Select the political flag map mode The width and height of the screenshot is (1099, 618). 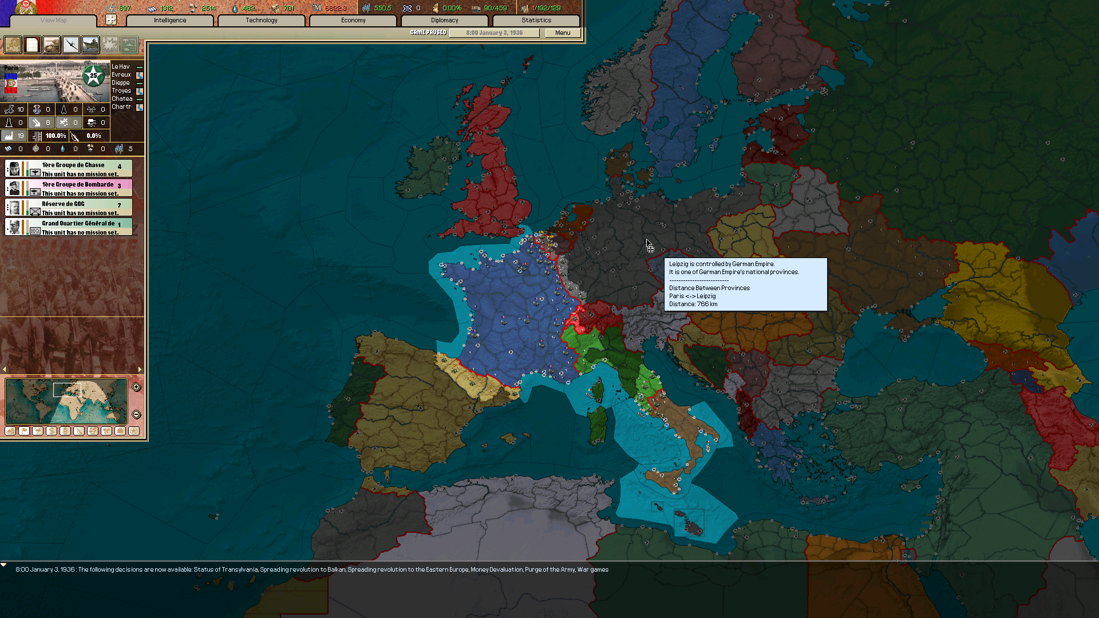click(24, 431)
